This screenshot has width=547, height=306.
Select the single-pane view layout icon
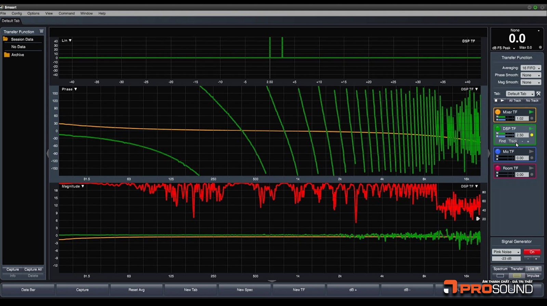point(500,276)
